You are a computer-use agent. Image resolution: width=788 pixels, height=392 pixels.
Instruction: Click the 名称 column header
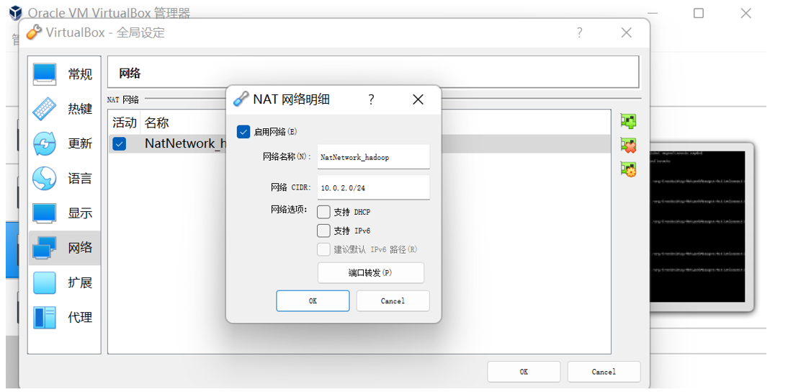pos(157,122)
